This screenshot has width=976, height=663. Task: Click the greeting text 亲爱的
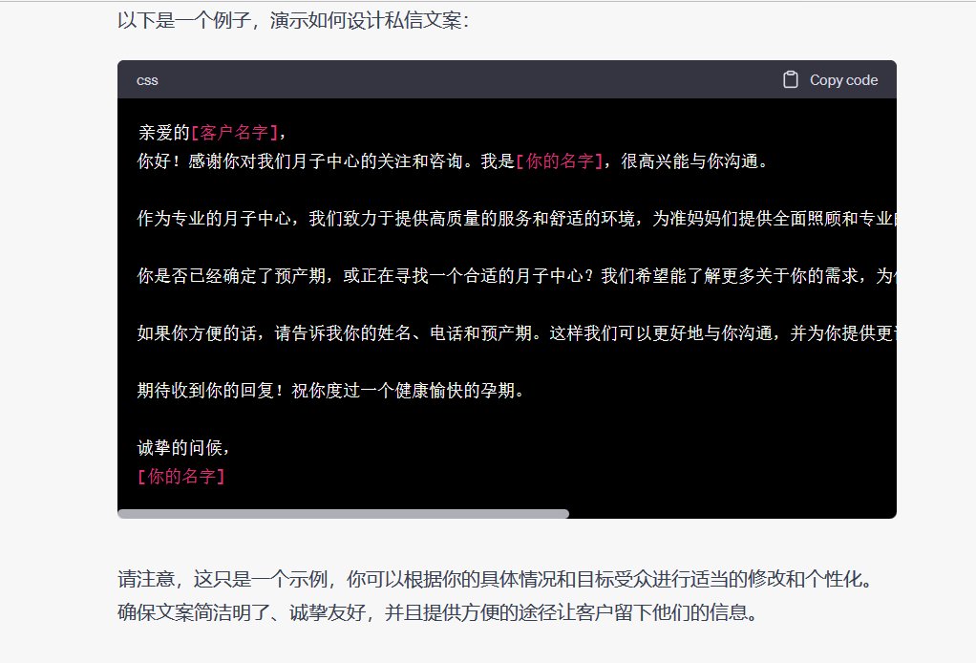(163, 133)
